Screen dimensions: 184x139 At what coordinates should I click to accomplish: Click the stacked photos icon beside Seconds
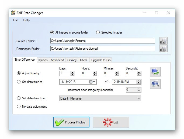point(155,72)
